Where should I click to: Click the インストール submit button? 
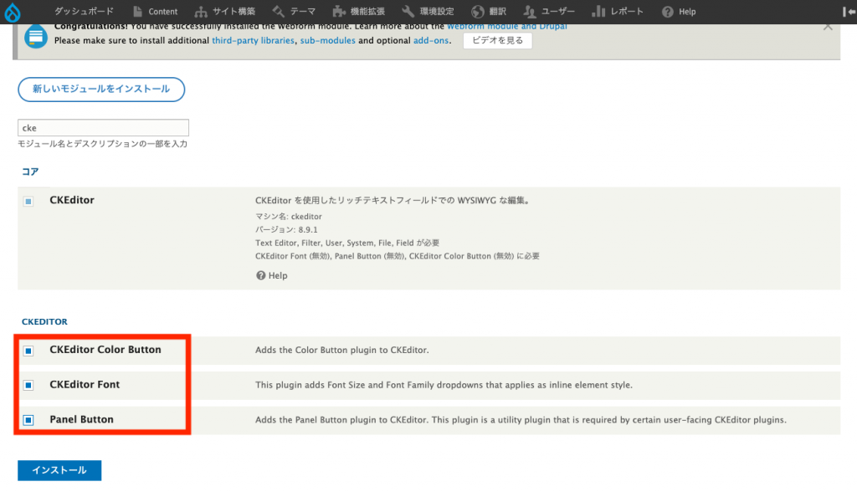(59, 470)
